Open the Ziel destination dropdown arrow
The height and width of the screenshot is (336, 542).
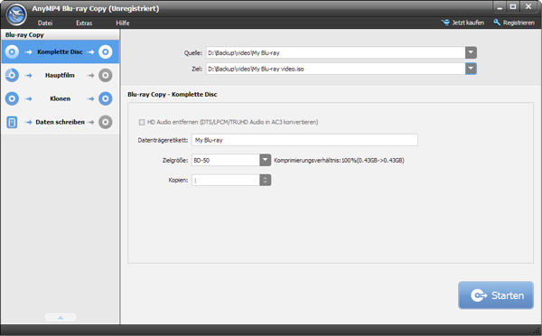click(471, 69)
